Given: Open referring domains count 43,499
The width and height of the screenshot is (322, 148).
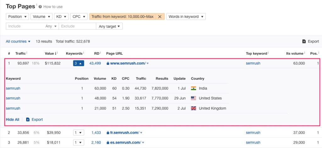Looking at the screenshot, I should [x=95, y=64].
